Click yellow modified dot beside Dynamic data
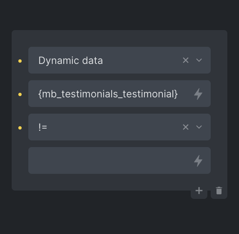The image size is (239, 234). [20, 61]
